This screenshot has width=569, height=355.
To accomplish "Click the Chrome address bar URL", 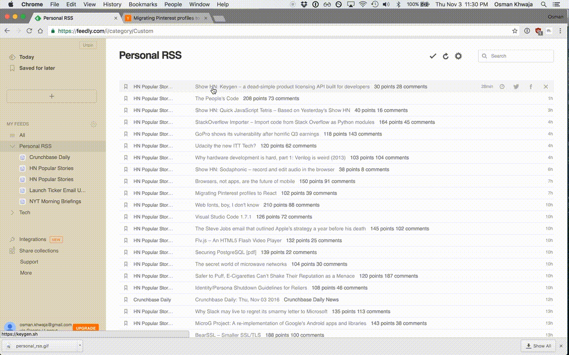I will point(106,31).
